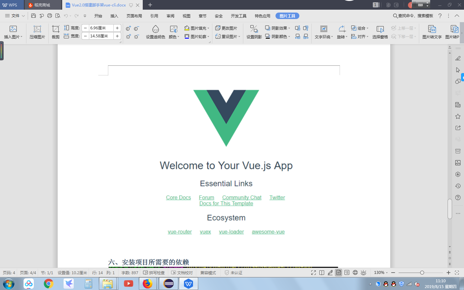Open the 阴影效果 shadow effect dropdown

pos(277,28)
